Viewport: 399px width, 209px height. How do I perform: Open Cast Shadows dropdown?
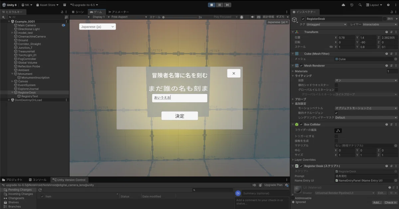pyautogui.click(x=366, y=81)
